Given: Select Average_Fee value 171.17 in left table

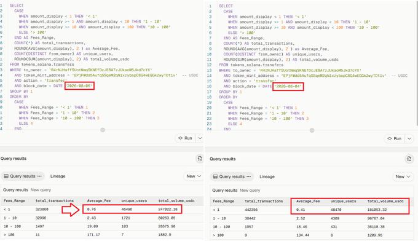Looking at the screenshot, I should 93,235.
